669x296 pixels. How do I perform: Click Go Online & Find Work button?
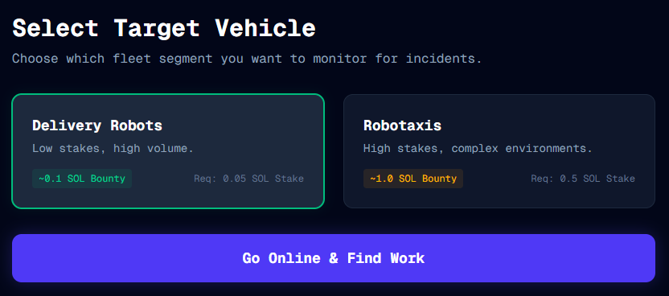(334, 258)
